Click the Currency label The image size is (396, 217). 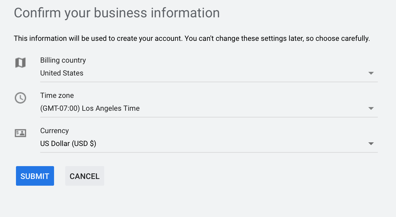tap(54, 131)
